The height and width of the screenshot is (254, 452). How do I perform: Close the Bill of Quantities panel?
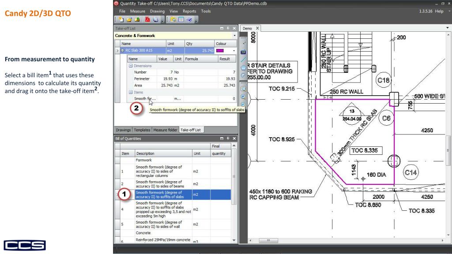click(234, 138)
